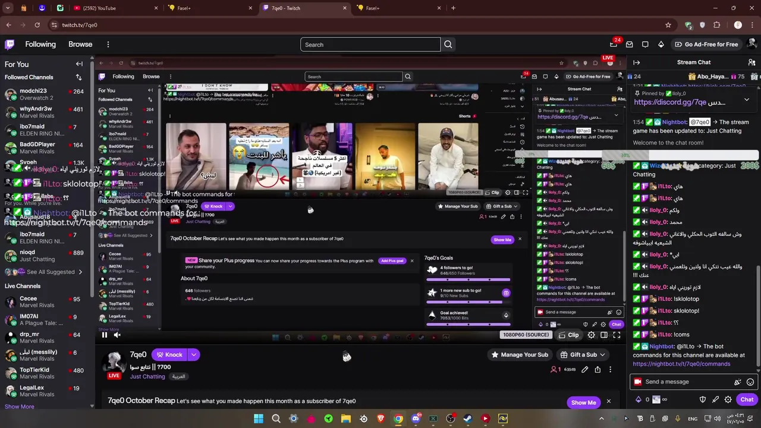The height and width of the screenshot is (428, 761).
Task: Open the three-dot options below stream
Action: point(610,370)
